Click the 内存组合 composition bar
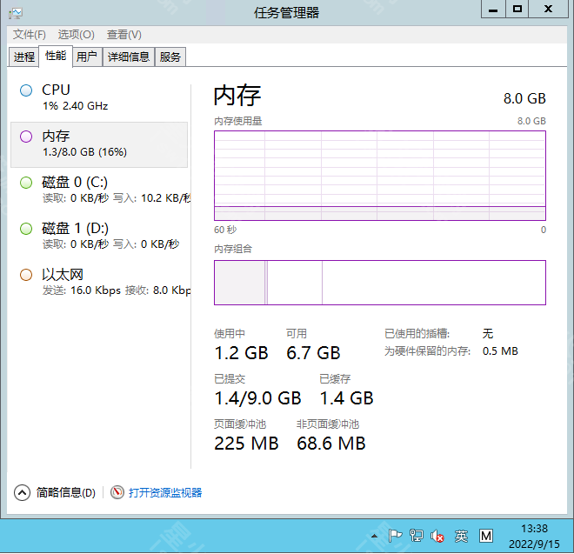 point(379,283)
